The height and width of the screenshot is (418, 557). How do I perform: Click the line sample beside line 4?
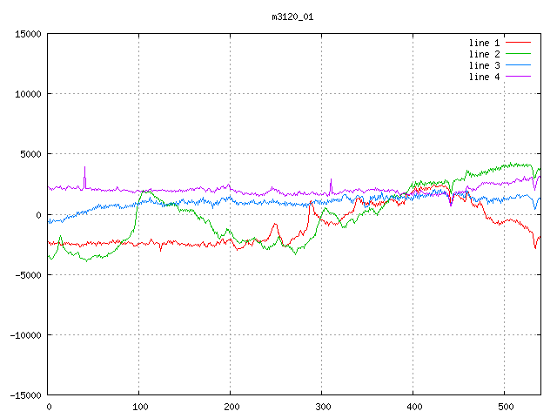tap(518, 77)
